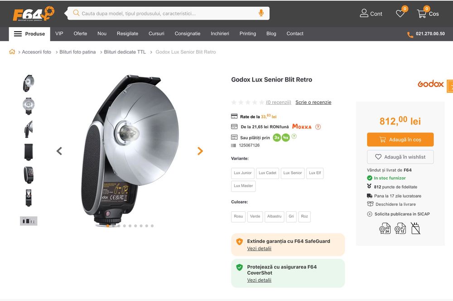The image size is (453, 301).
Task: Select the Lux Junior variant
Action: point(243,173)
